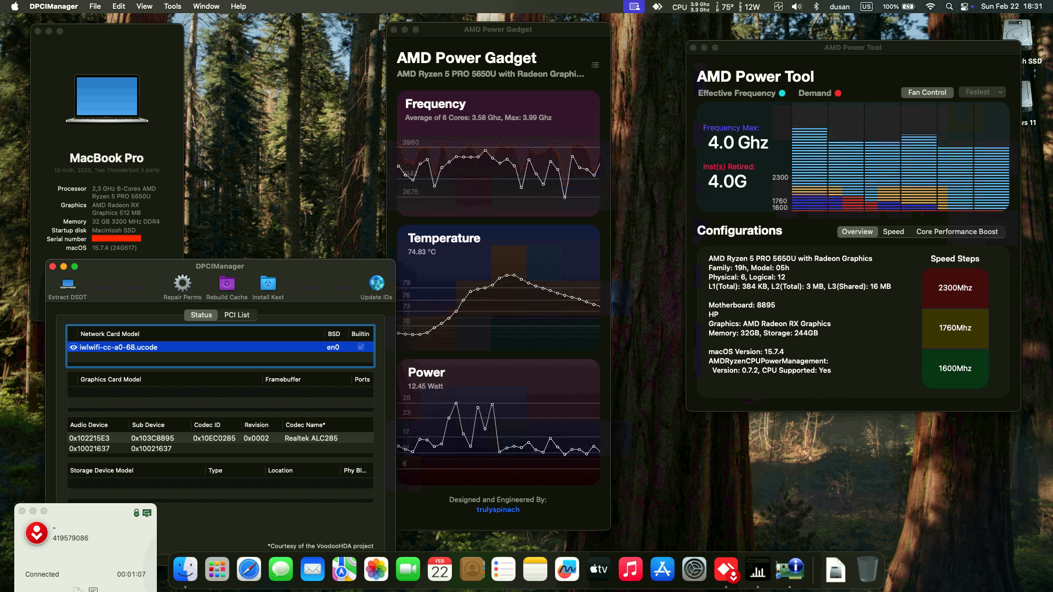
Task: Open battery 100% status menu
Action: coord(898,7)
